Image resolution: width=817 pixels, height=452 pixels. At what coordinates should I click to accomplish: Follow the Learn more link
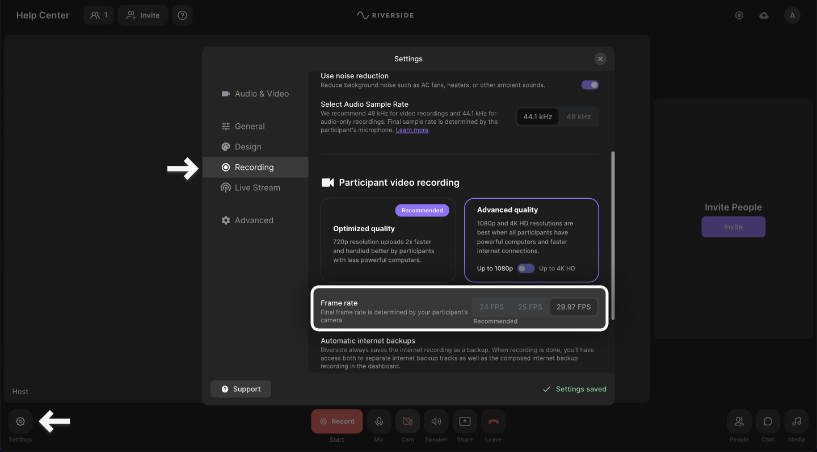click(412, 130)
